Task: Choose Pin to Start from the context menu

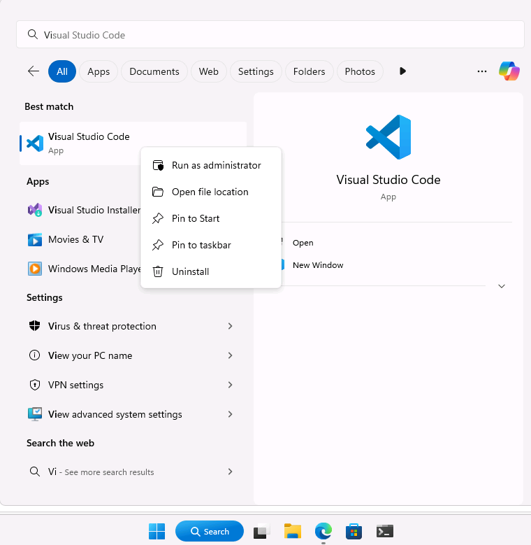Action: pyautogui.click(x=211, y=218)
